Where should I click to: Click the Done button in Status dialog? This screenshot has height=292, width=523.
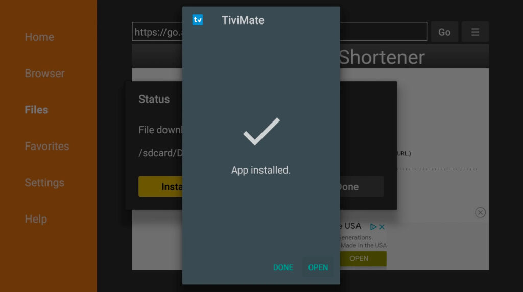tap(362, 186)
